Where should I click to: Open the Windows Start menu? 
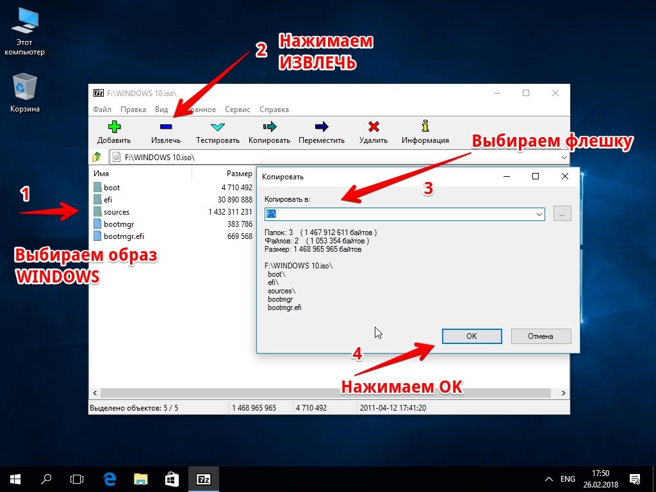coord(15,479)
